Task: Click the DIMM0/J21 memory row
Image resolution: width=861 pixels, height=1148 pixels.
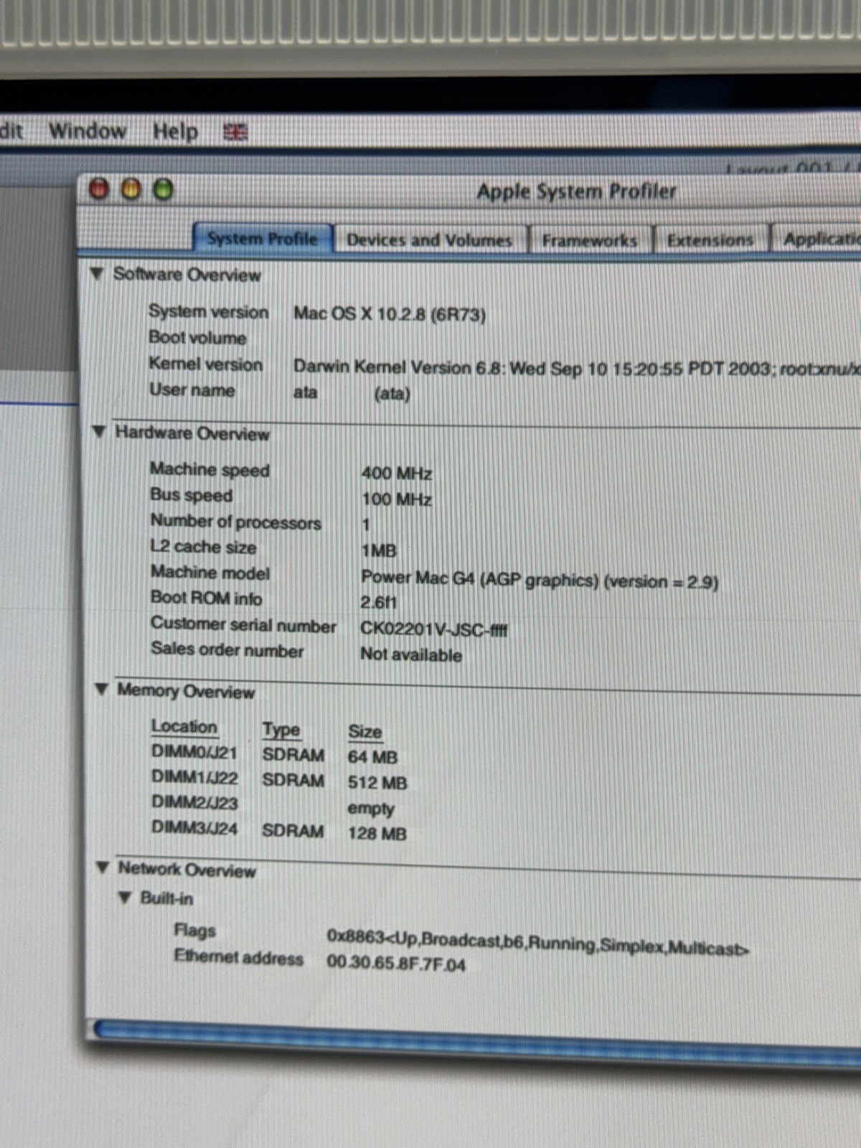Action: pos(275,755)
